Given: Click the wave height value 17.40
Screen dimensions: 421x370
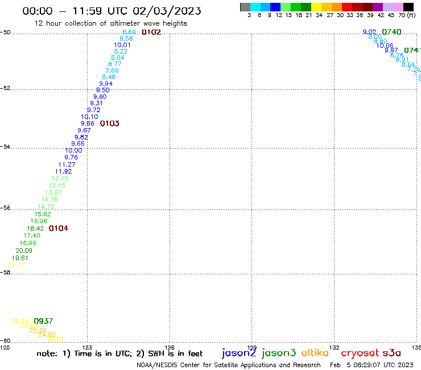Looking at the screenshot, I should pyautogui.click(x=32, y=236).
